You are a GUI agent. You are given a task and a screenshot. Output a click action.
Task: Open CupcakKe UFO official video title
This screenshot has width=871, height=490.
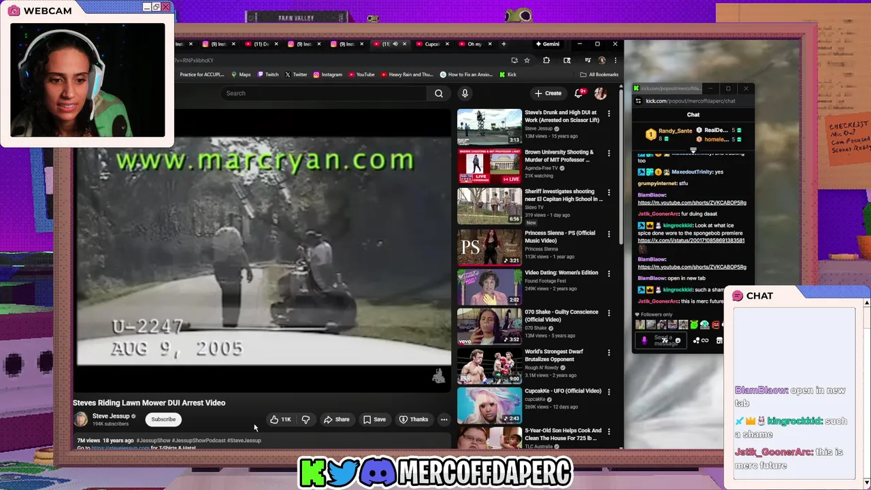[563, 391]
